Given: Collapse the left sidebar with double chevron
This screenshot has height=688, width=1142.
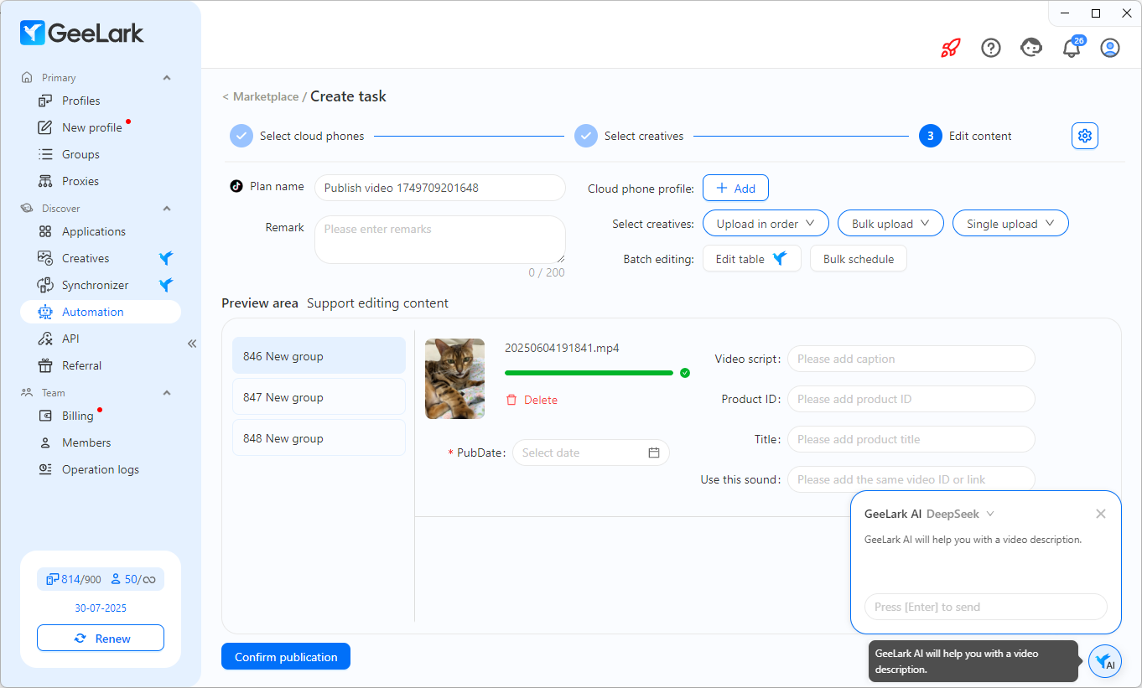Looking at the screenshot, I should pos(192,344).
